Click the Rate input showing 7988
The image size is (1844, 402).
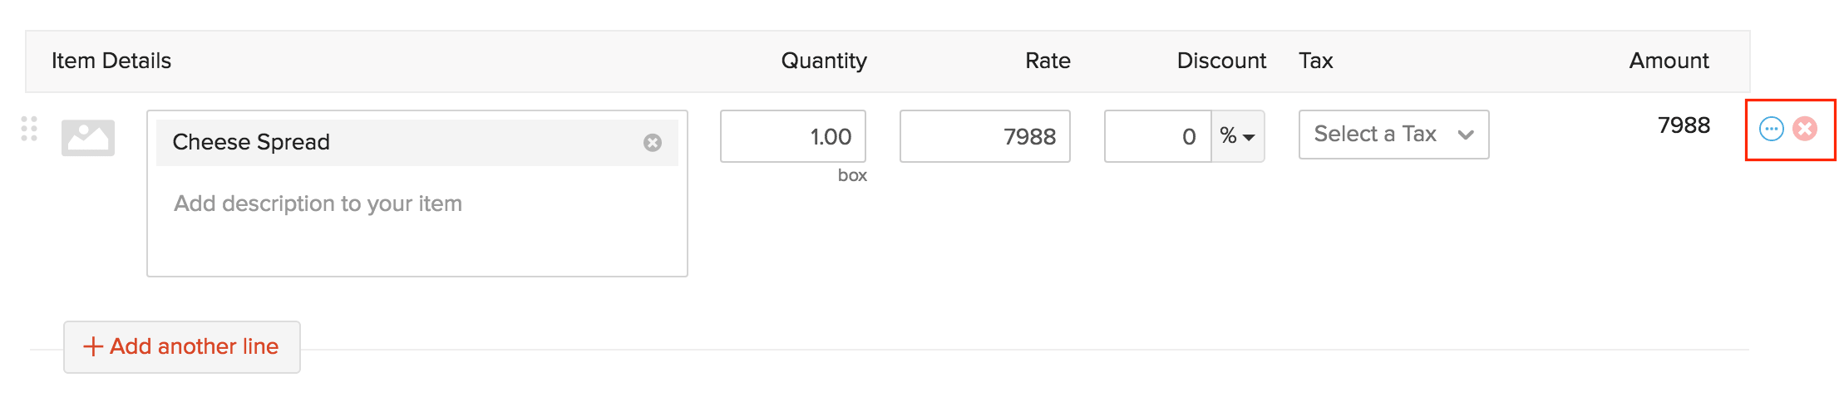click(984, 136)
